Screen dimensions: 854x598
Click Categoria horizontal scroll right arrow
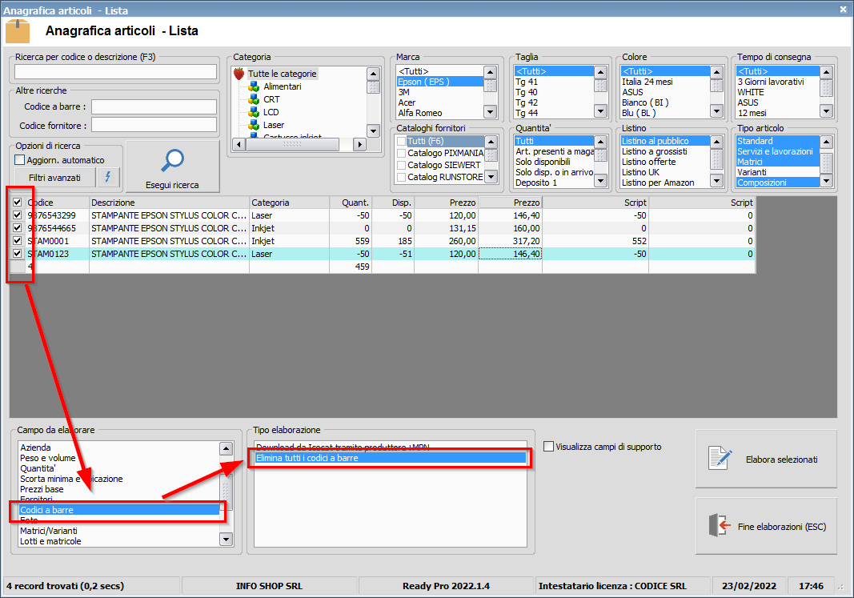click(359, 144)
